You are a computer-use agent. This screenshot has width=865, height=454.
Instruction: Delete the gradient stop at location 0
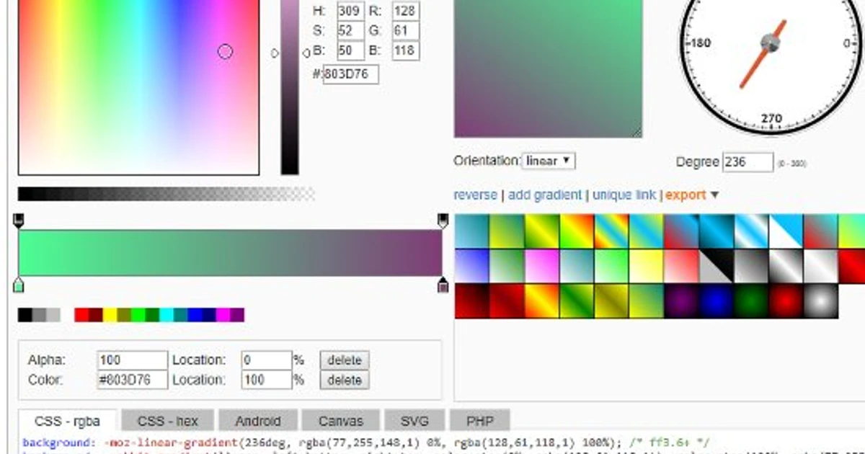pyautogui.click(x=344, y=360)
